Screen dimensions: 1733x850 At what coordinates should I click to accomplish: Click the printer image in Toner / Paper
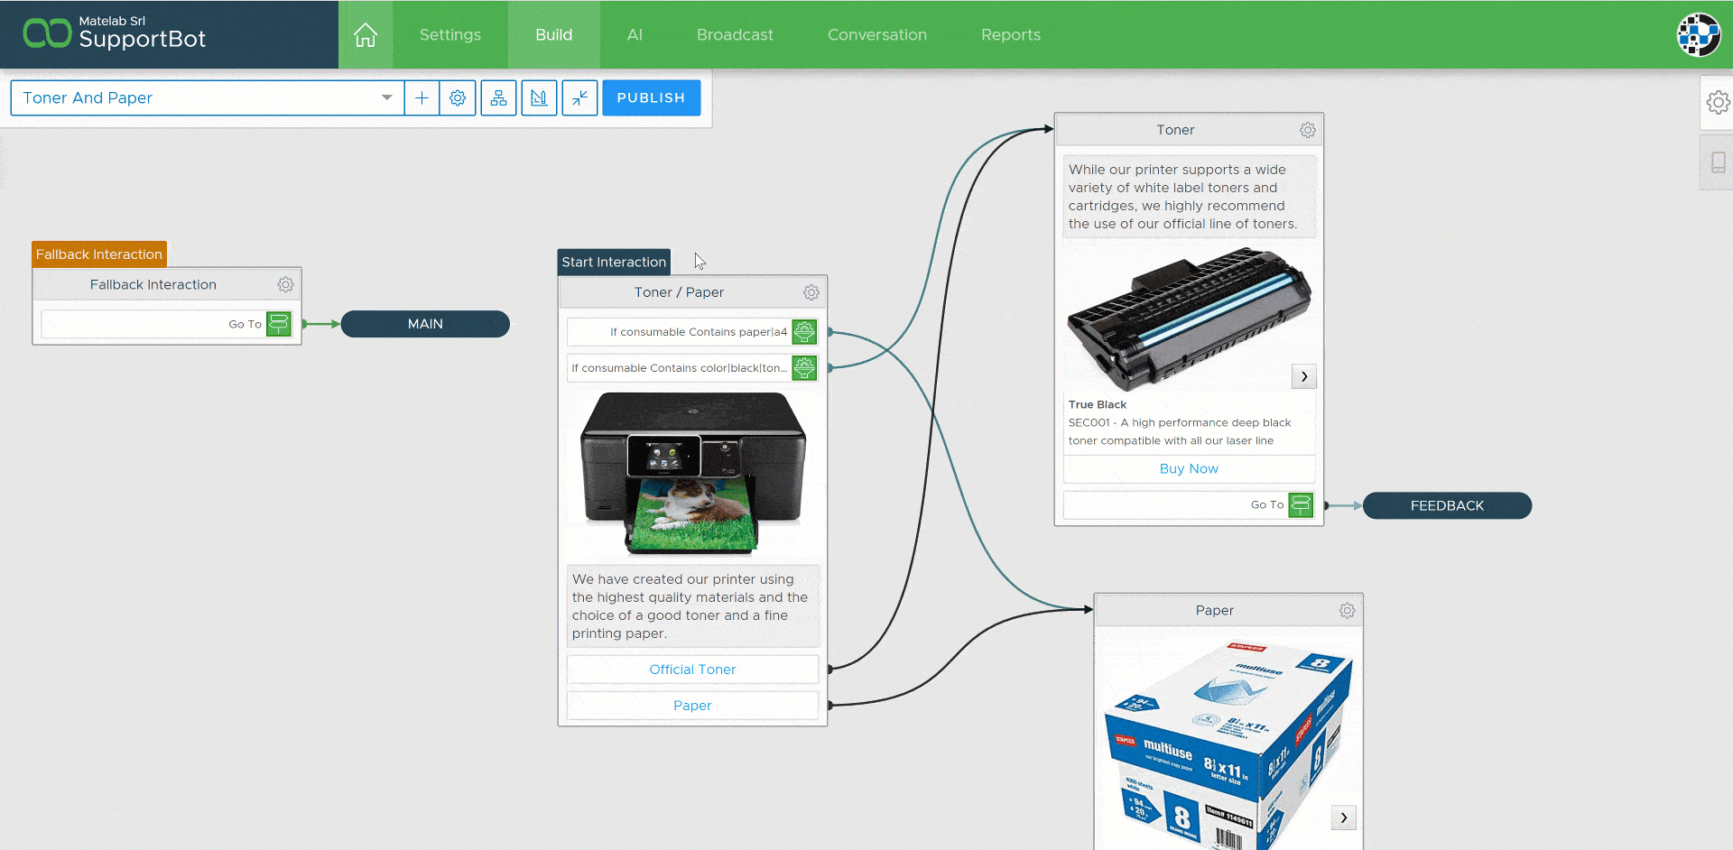(x=692, y=472)
